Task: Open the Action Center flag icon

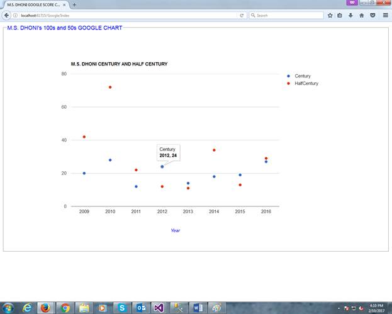Action: pos(347,308)
